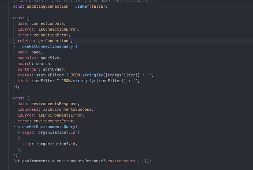Click JSON.stringify on the status line
This screenshot has height=170, width=253.
coord(87,75)
